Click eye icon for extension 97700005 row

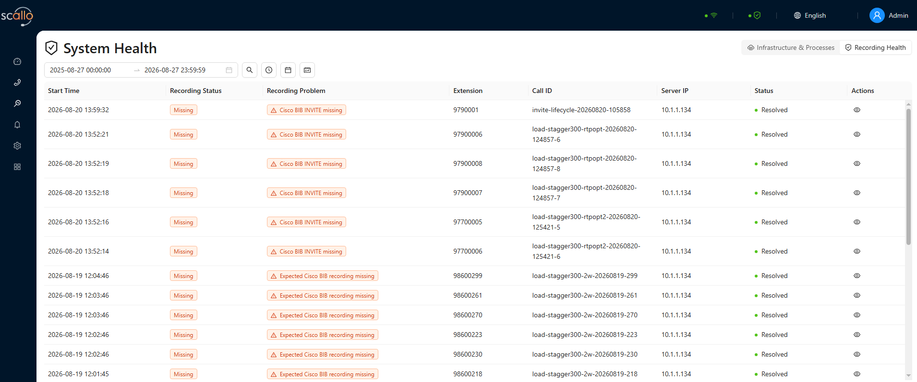(x=857, y=222)
